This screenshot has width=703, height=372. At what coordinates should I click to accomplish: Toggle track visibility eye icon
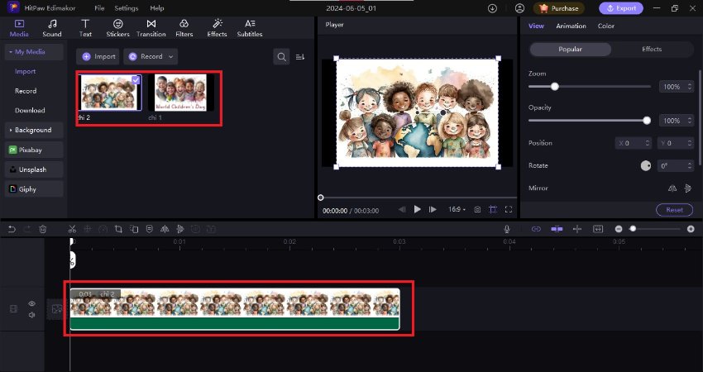(31, 303)
